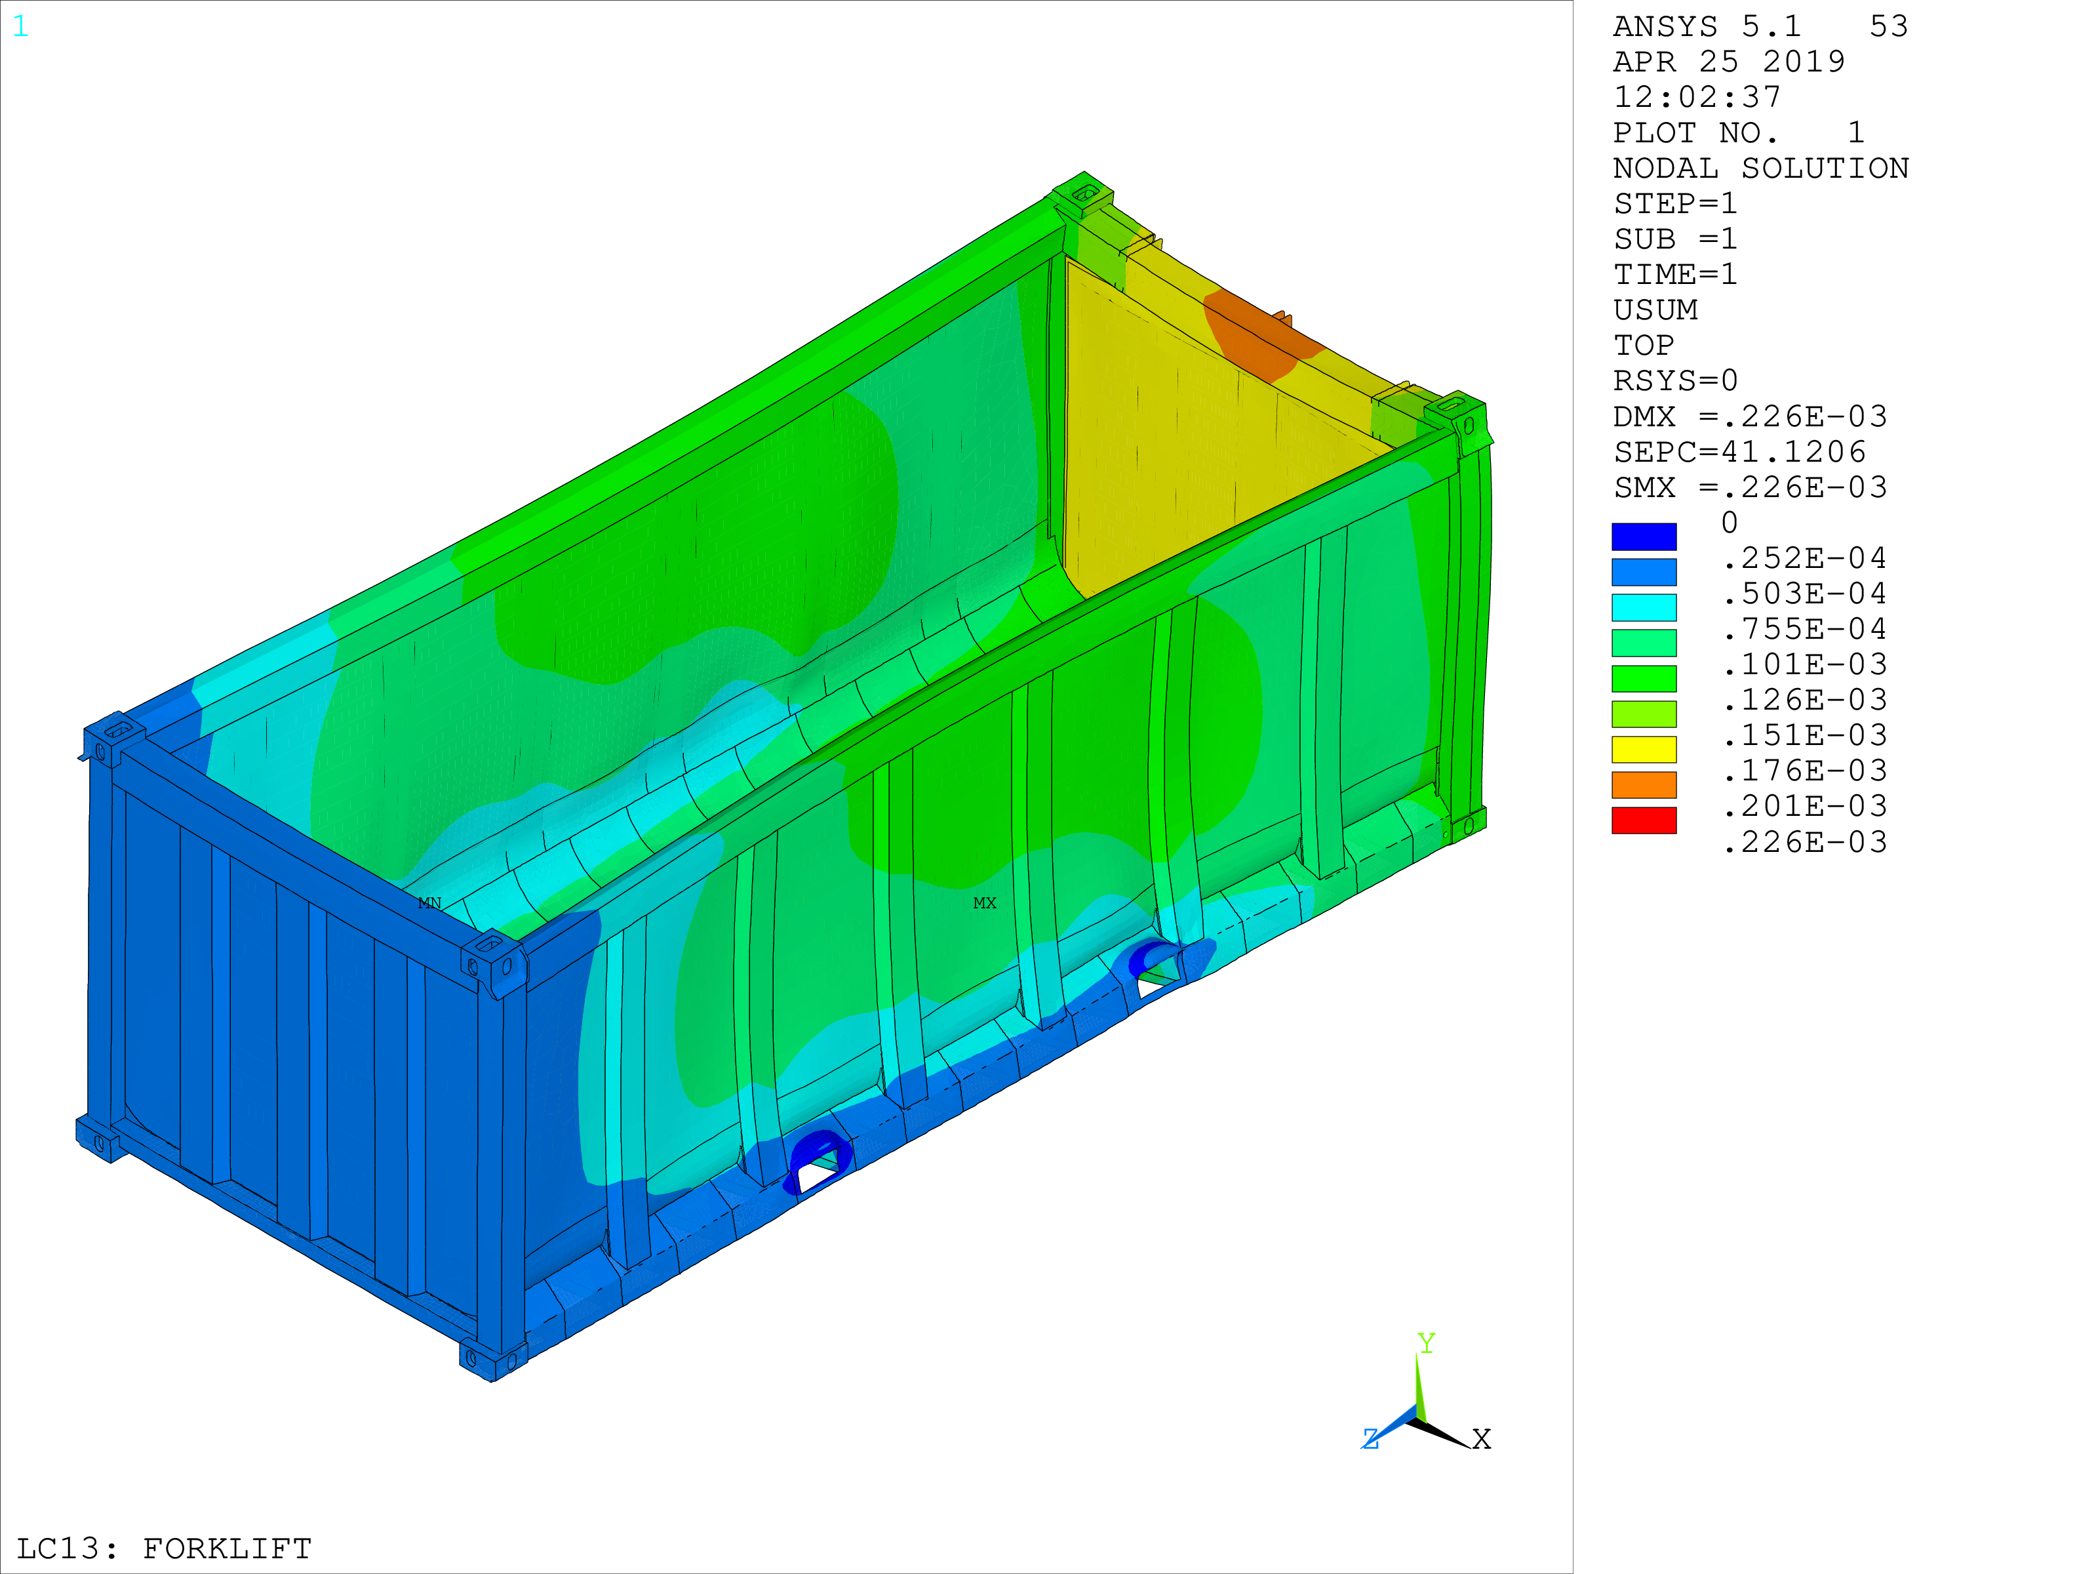Click the yellow legend swatch
The width and height of the screenshot is (2098, 1574).
pyautogui.click(x=1644, y=750)
